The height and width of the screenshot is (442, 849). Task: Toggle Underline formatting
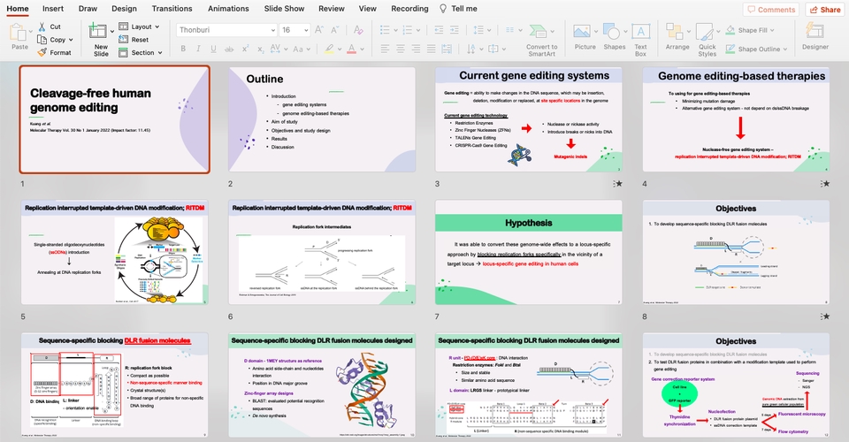point(213,49)
